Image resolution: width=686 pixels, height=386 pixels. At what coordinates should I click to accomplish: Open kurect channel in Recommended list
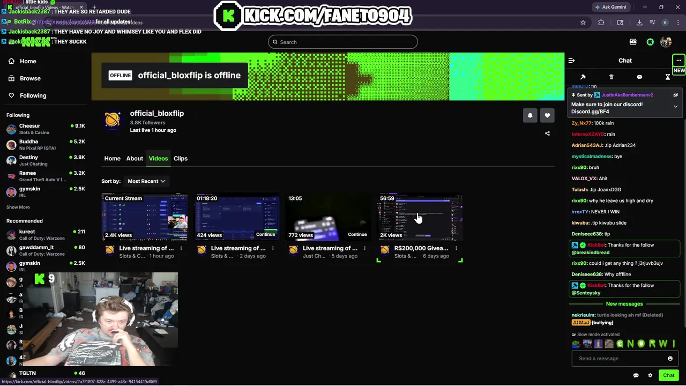coord(45,235)
